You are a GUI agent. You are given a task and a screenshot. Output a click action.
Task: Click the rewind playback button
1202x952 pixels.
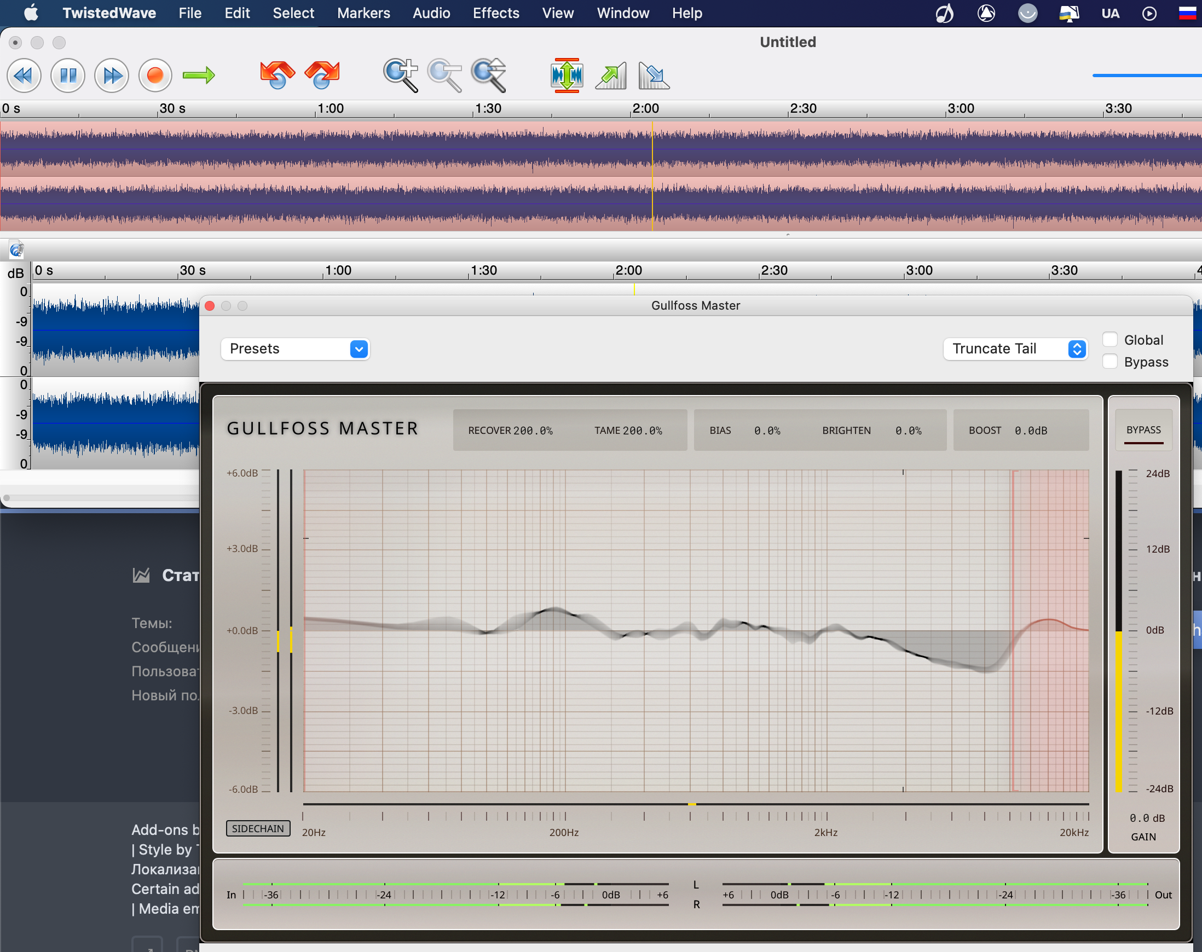pyautogui.click(x=24, y=76)
